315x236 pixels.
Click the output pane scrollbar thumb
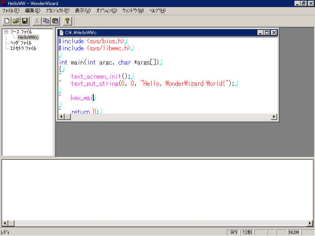(x=11, y=223)
